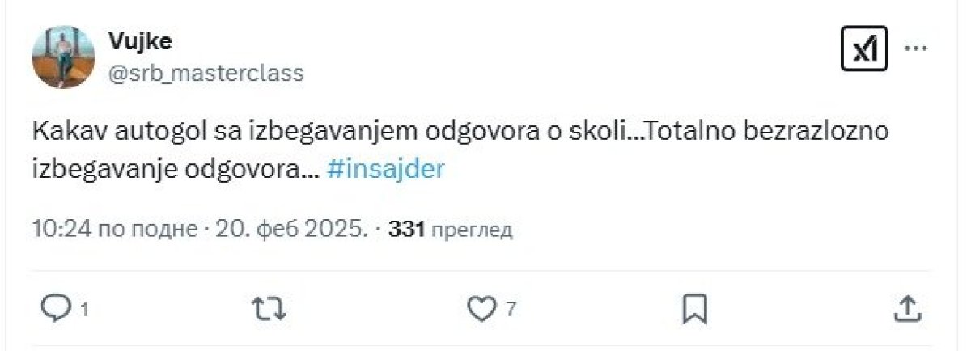Click the like count number 7

tap(511, 309)
